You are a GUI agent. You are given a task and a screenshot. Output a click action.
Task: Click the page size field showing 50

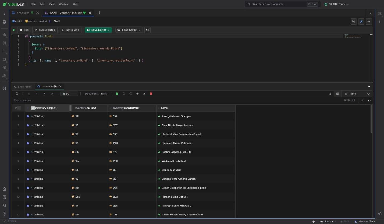pyautogui.click(x=69, y=94)
